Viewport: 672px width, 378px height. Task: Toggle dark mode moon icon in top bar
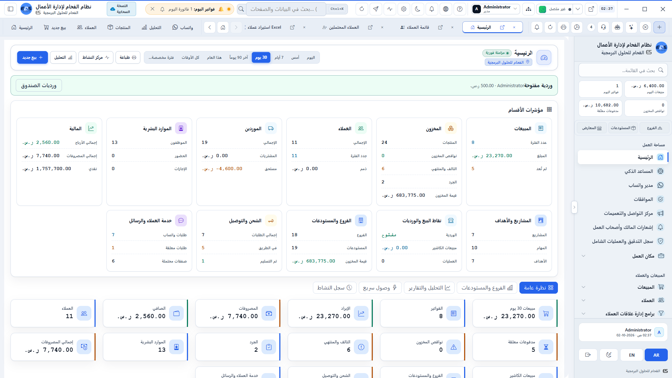pos(418,9)
